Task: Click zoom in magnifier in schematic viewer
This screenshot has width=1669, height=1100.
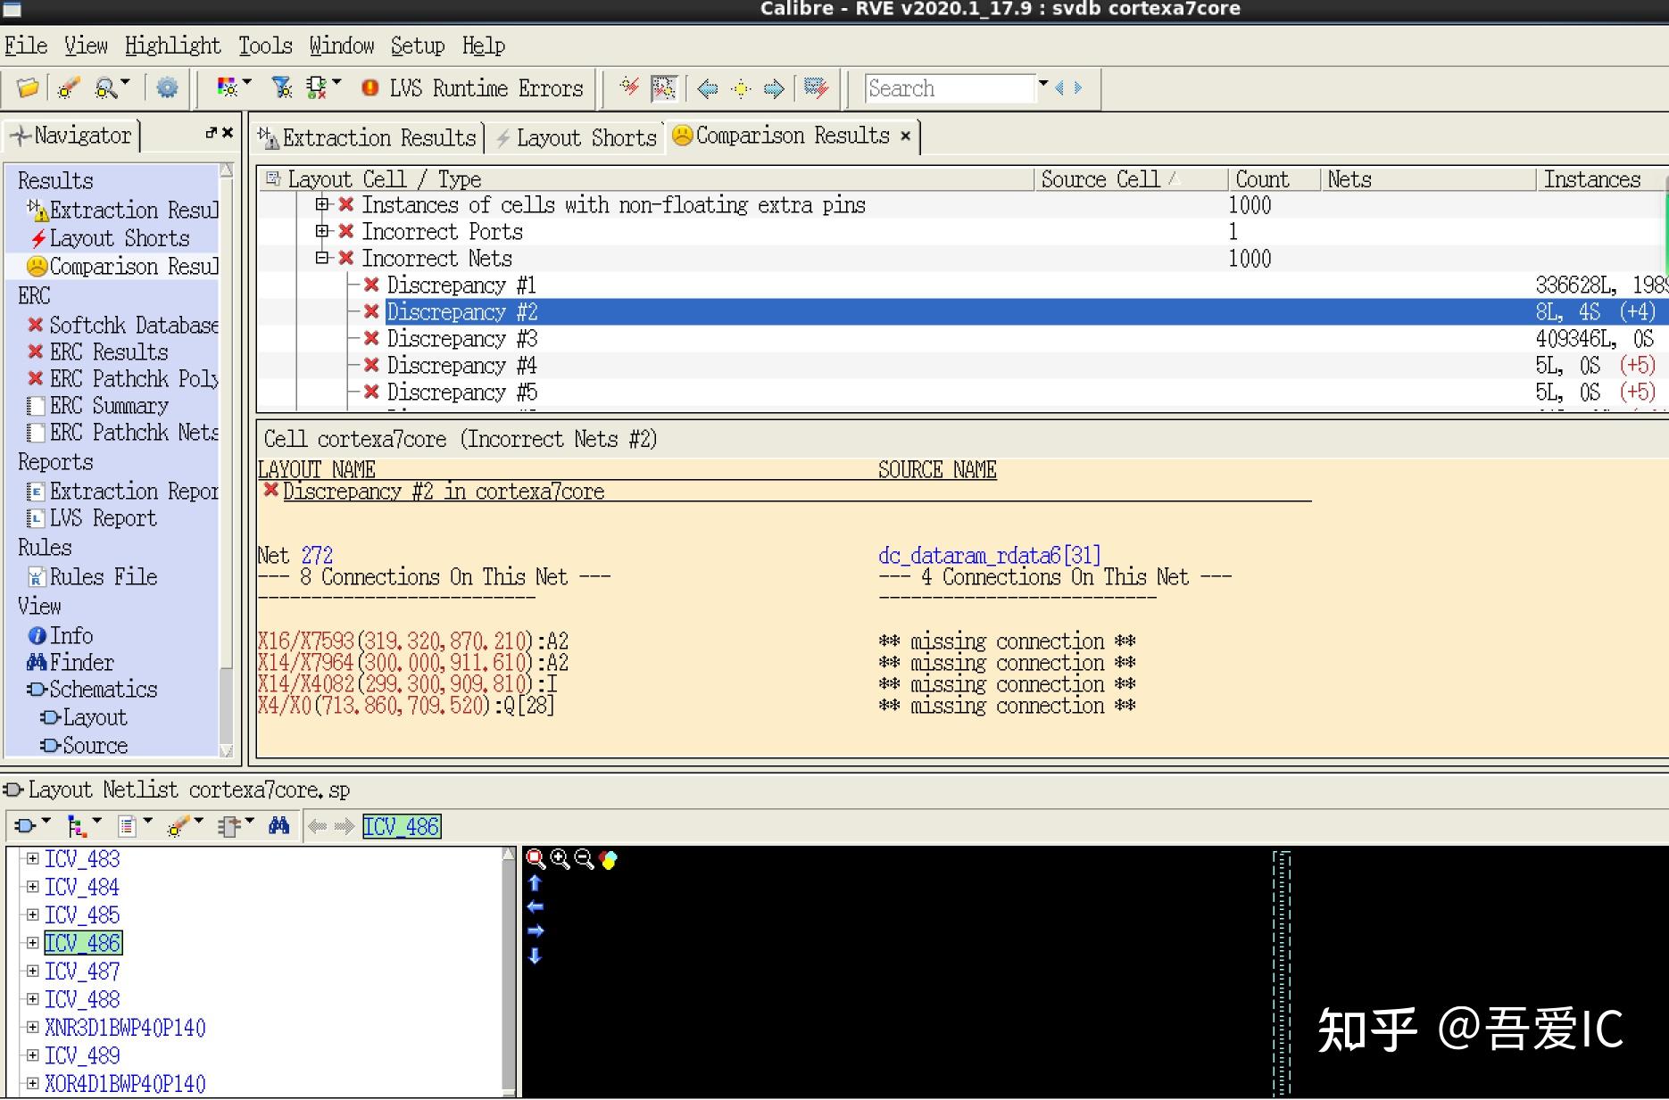Action: pos(560,859)
